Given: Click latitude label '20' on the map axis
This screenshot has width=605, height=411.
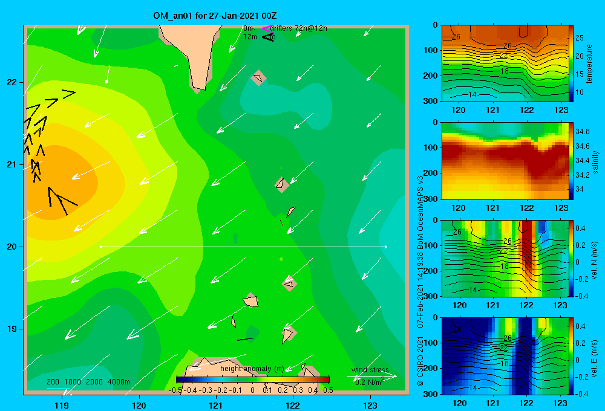Looking at the screenshot, I should 11,247.
